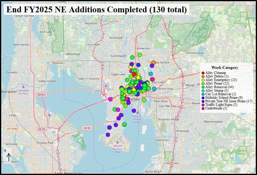Click the Egypt Lake map label
The height and width of the screenshot is (175, 257).
(x=118, y=74)
